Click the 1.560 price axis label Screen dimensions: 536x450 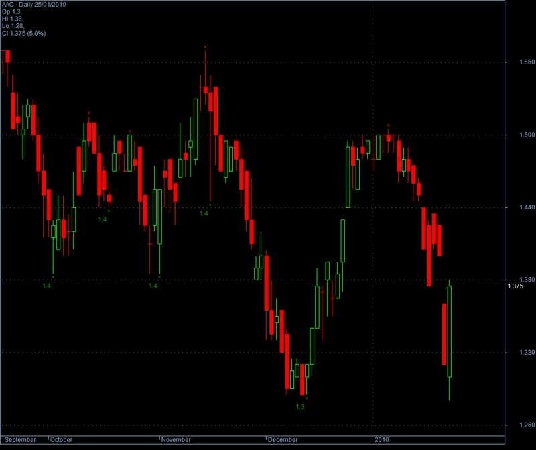[x=527, y=62]
